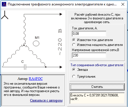Screen dimensions: 128x107
Task: Open the RA4FOC author link
Action: pyautogui.click(x=36, y=79)
